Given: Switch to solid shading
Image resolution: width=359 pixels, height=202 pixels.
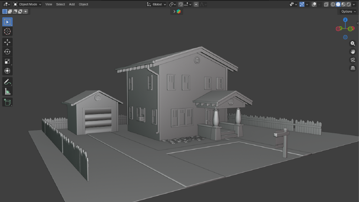Looking at the screenshot, I should click(x=338, y=5).
